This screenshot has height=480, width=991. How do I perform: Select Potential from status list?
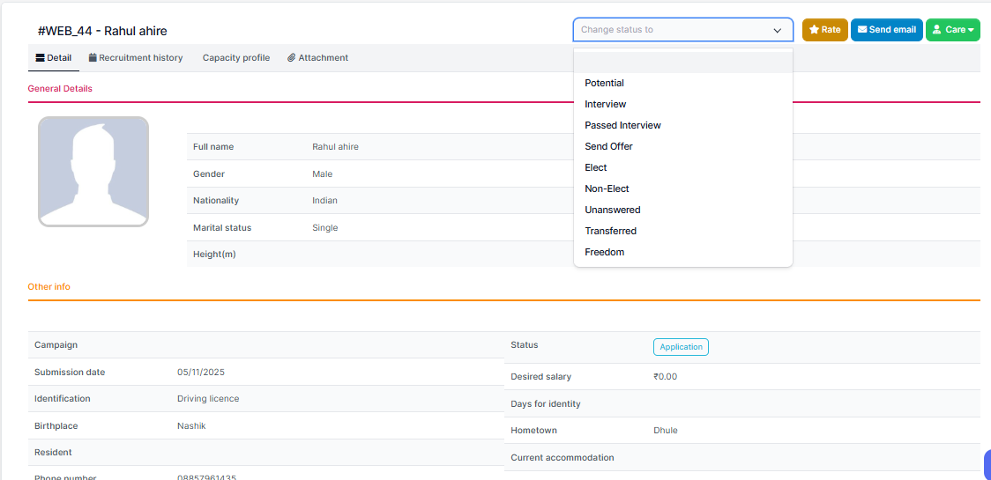click(604, 83)
